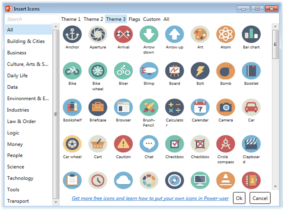The width and height of the screenshot is (284, 210).
Task: Click in the Search field
Action: tap(31, 19)
